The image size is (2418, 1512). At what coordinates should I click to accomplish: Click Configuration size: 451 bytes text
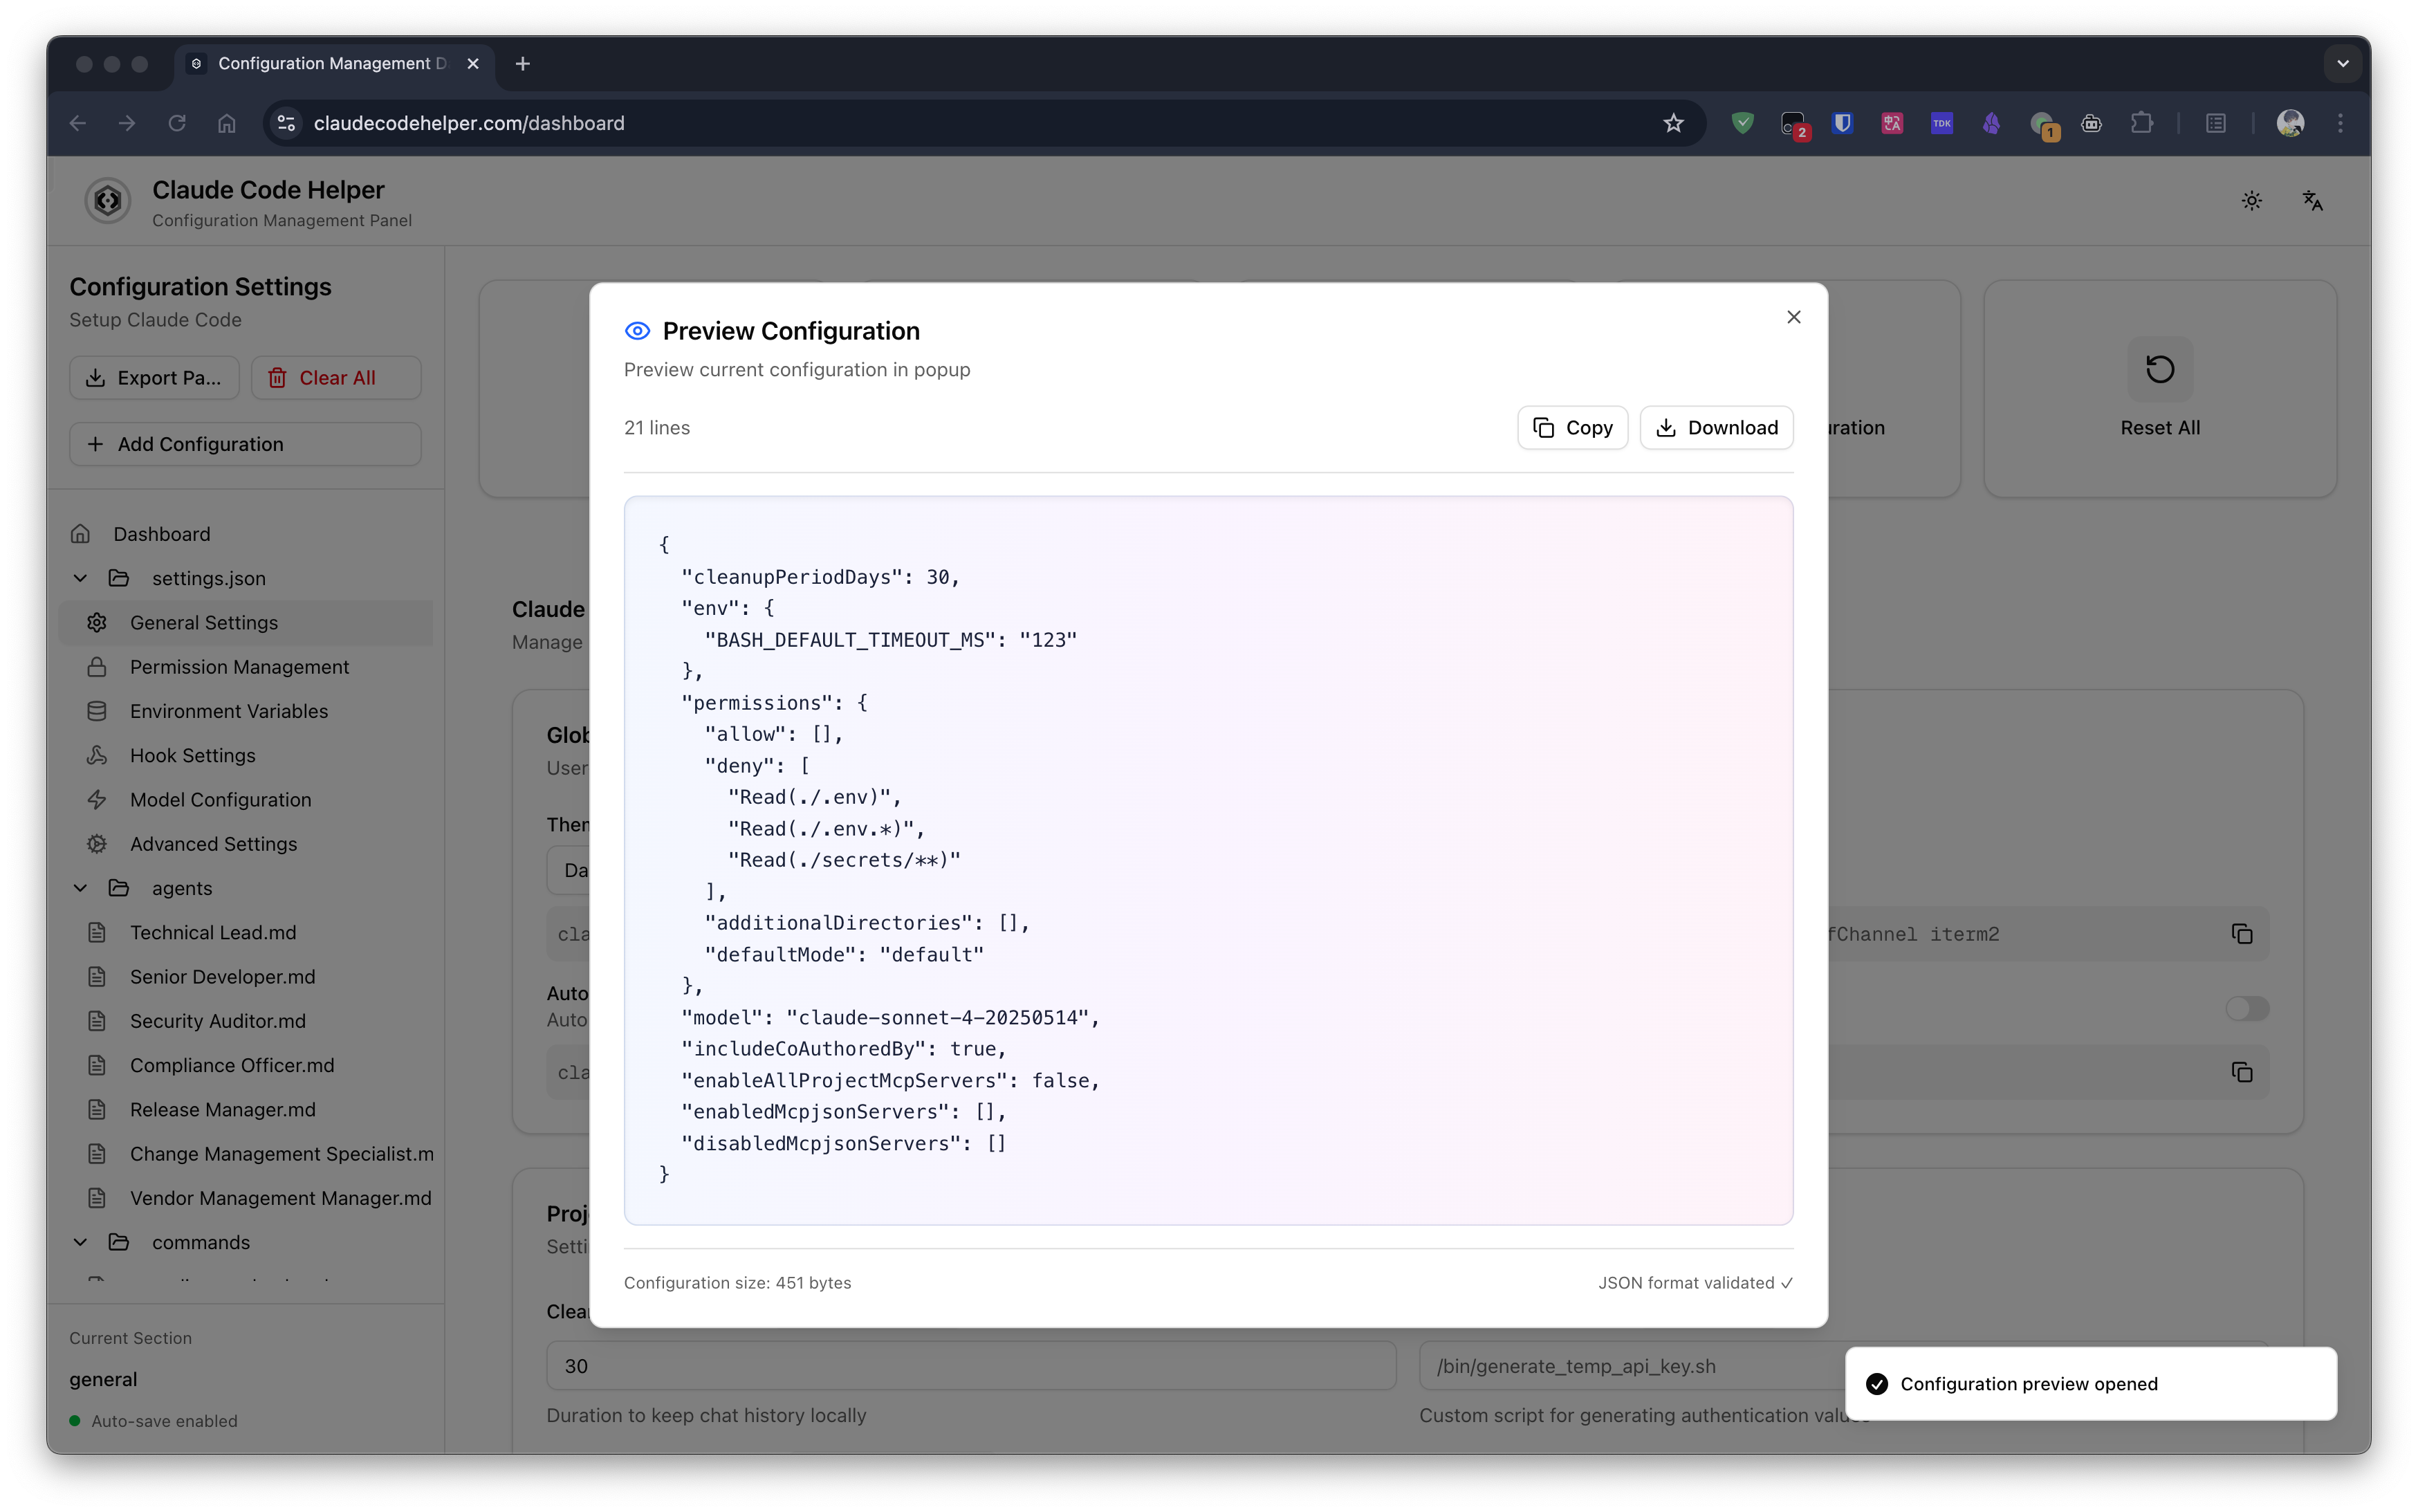[x=737, y=1283]
